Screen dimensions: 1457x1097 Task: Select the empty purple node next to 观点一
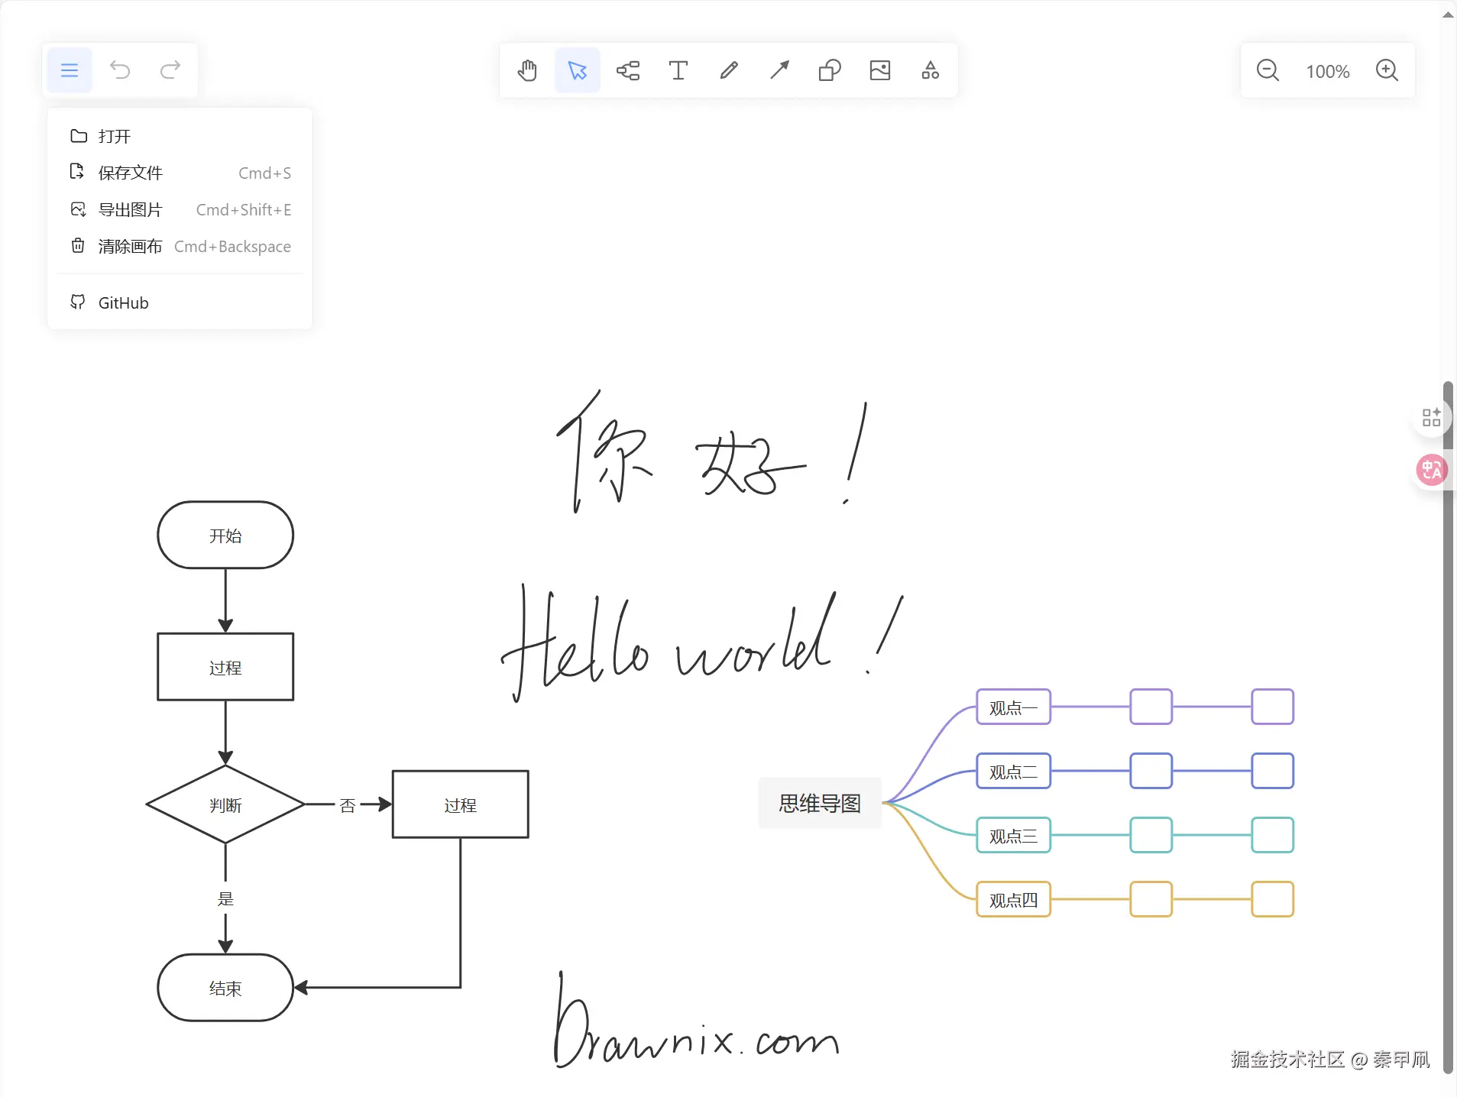(x=1151, y=707)
